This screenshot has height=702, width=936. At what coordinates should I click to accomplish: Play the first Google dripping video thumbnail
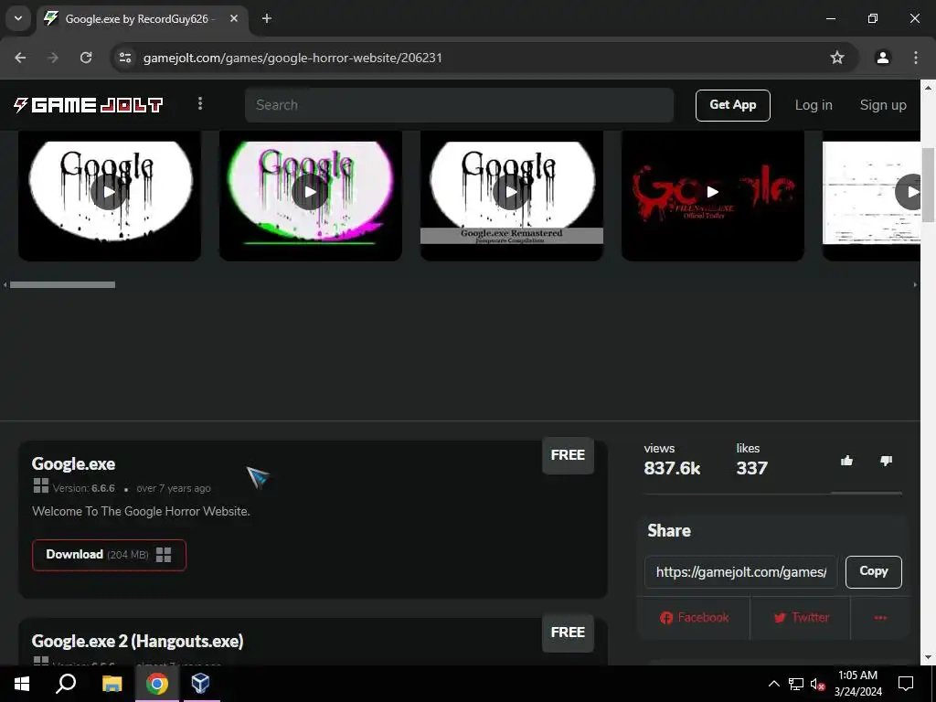[x=110, y=192]
